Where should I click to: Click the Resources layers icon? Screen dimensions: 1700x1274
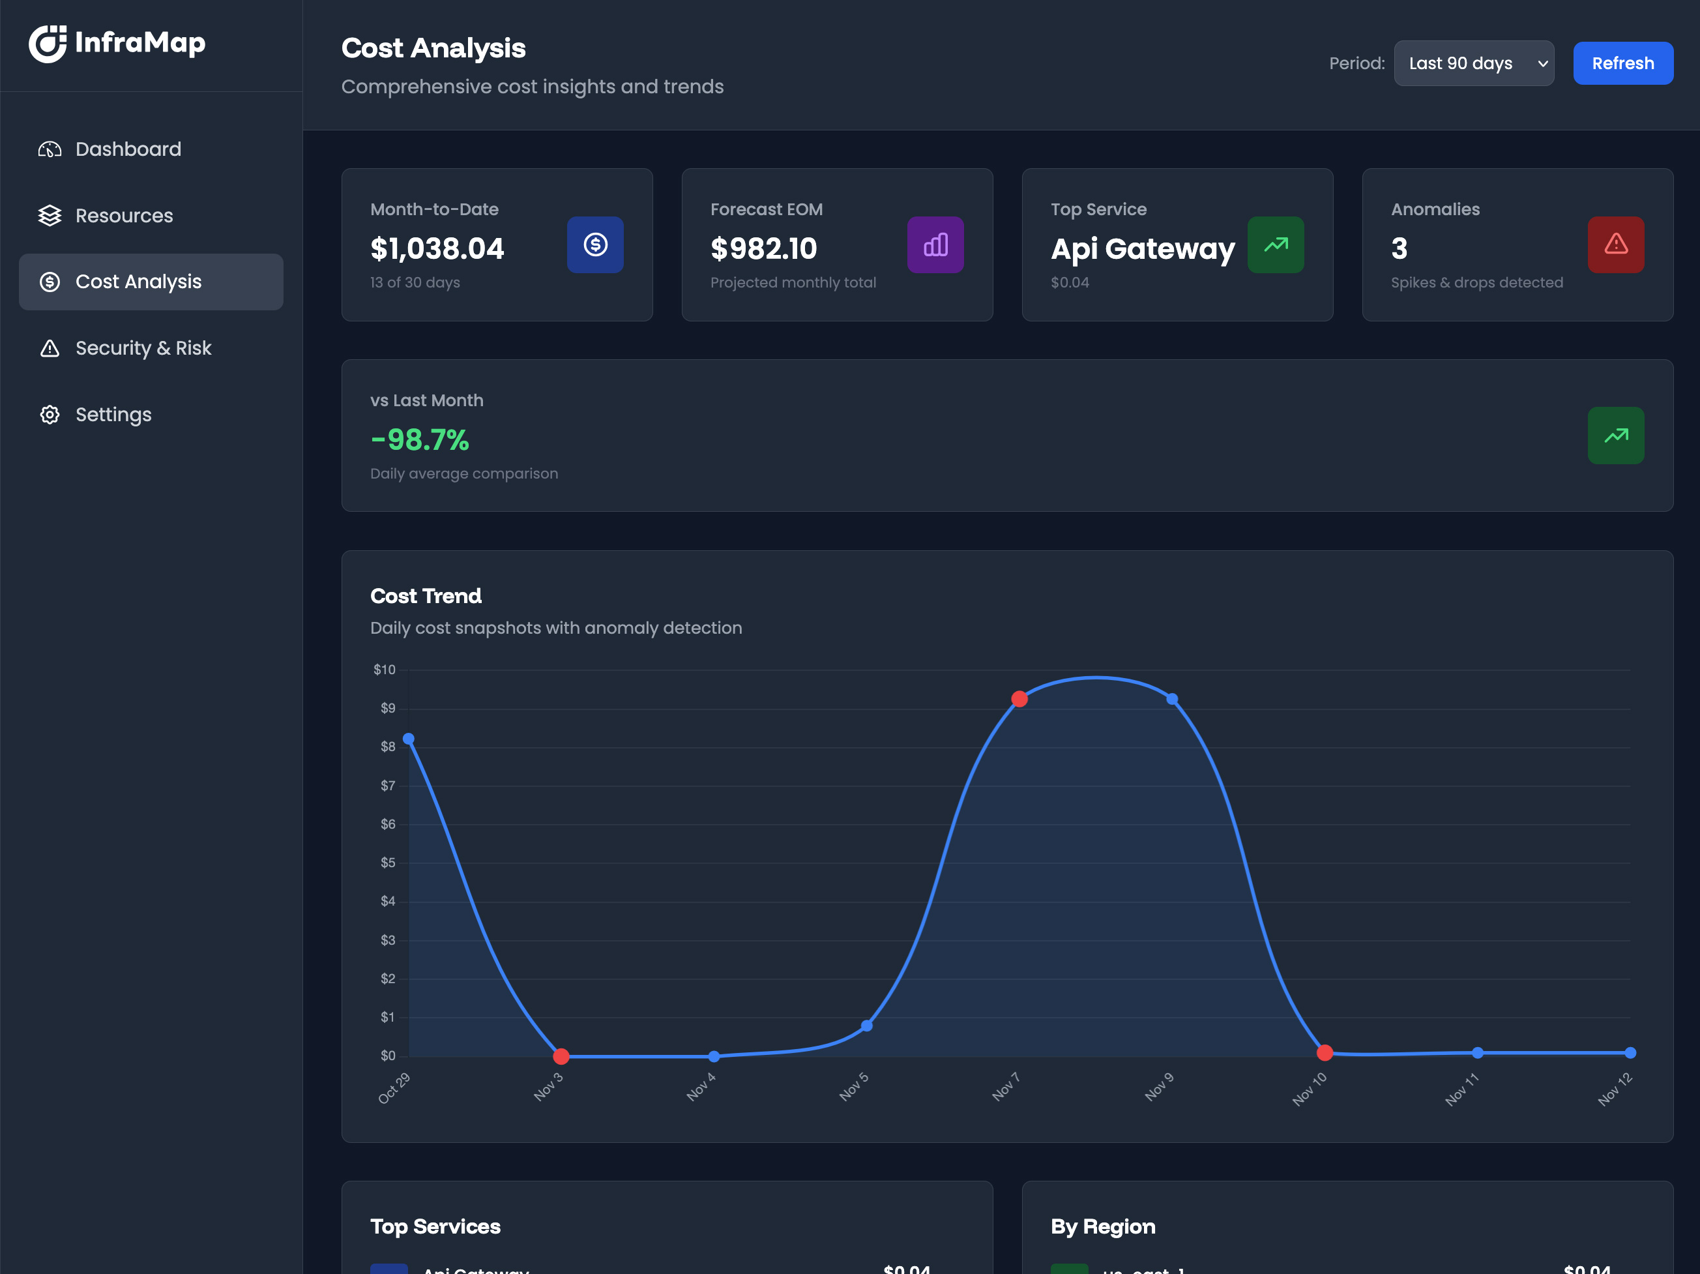[49, 215]
